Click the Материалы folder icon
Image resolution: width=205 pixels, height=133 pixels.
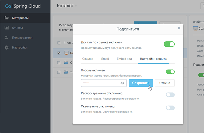7,18
